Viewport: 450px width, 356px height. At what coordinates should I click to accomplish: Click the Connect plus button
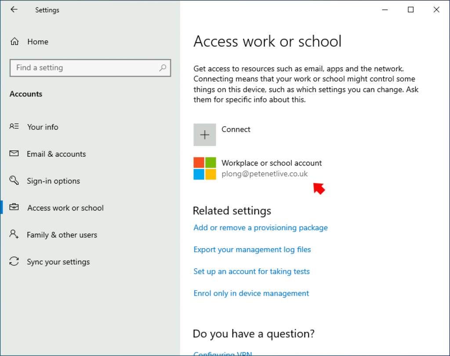pyautogui.click(x=205, y=135)
